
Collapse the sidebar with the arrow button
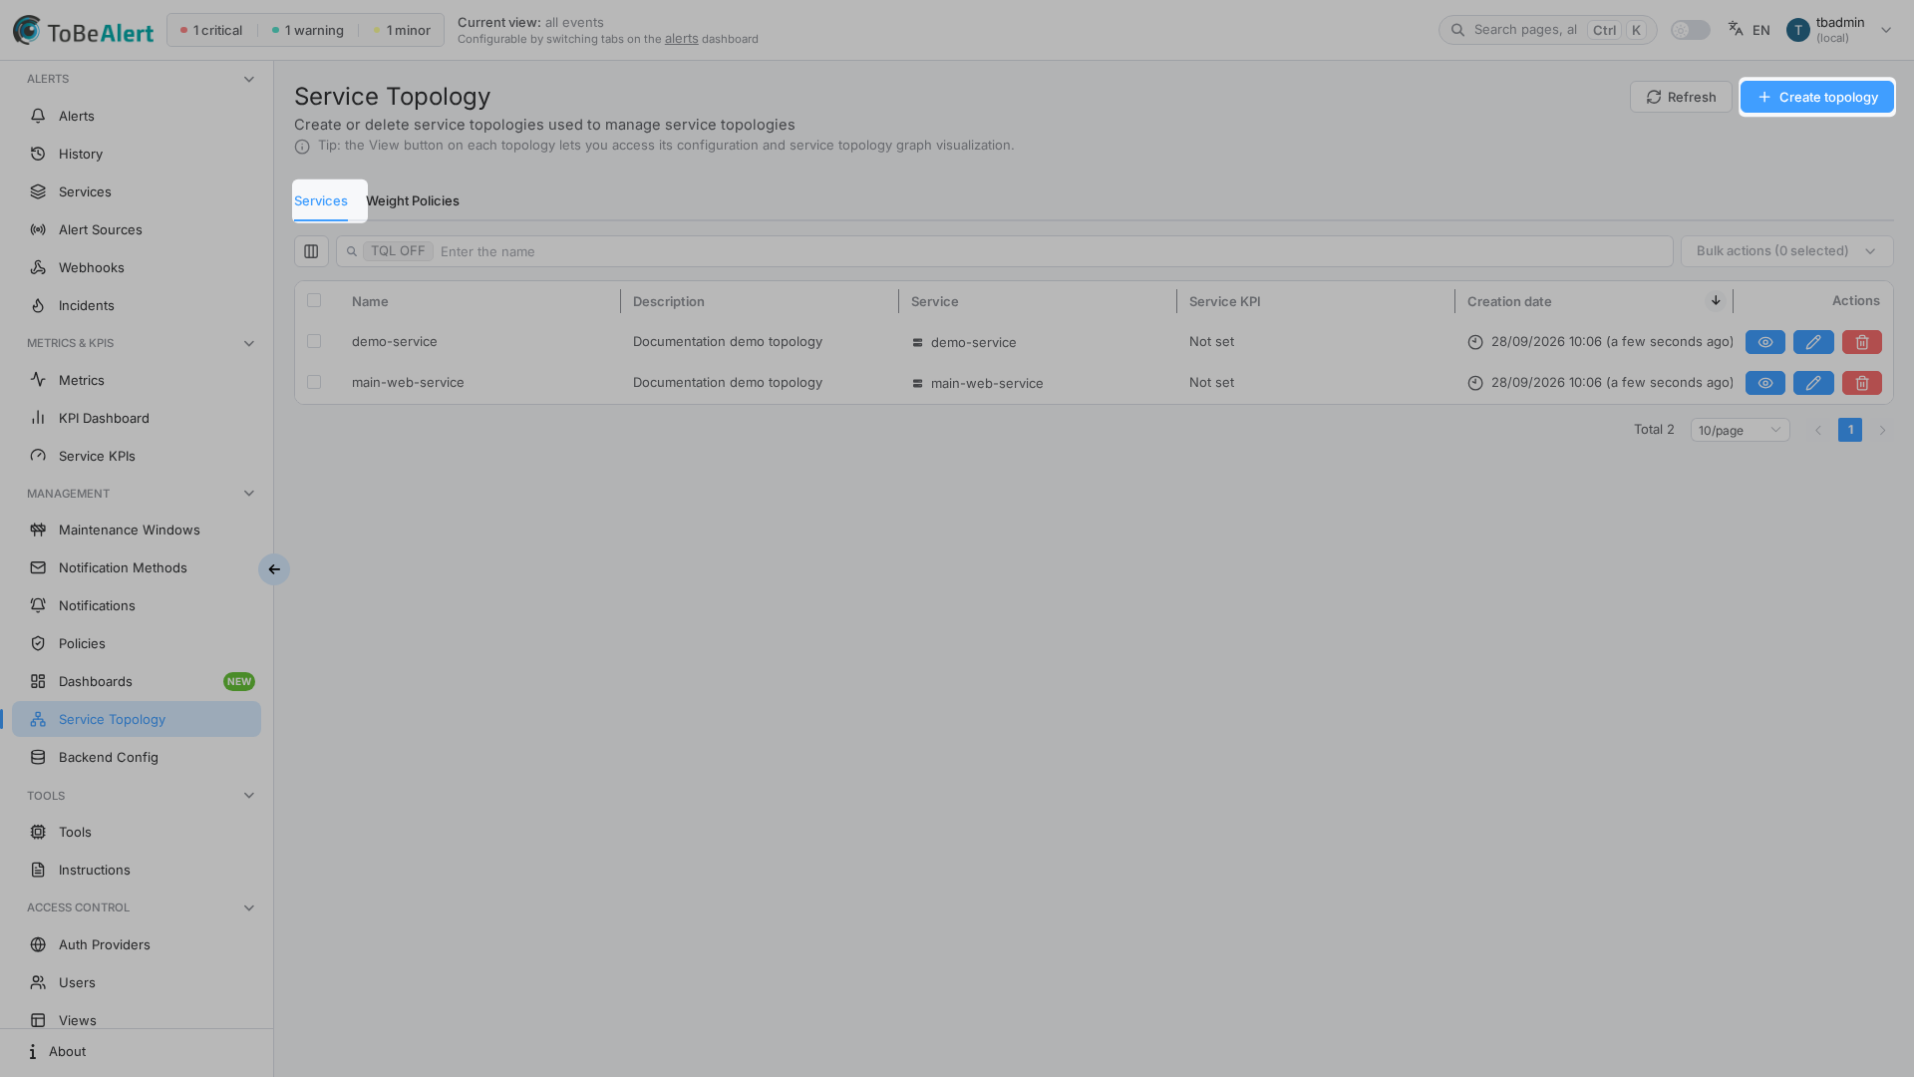pos(274,569)
